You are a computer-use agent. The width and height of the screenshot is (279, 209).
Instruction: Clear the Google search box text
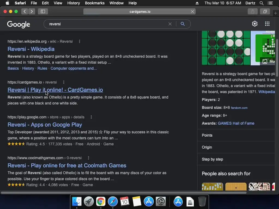pyautogui.click(x=170, y=24)
